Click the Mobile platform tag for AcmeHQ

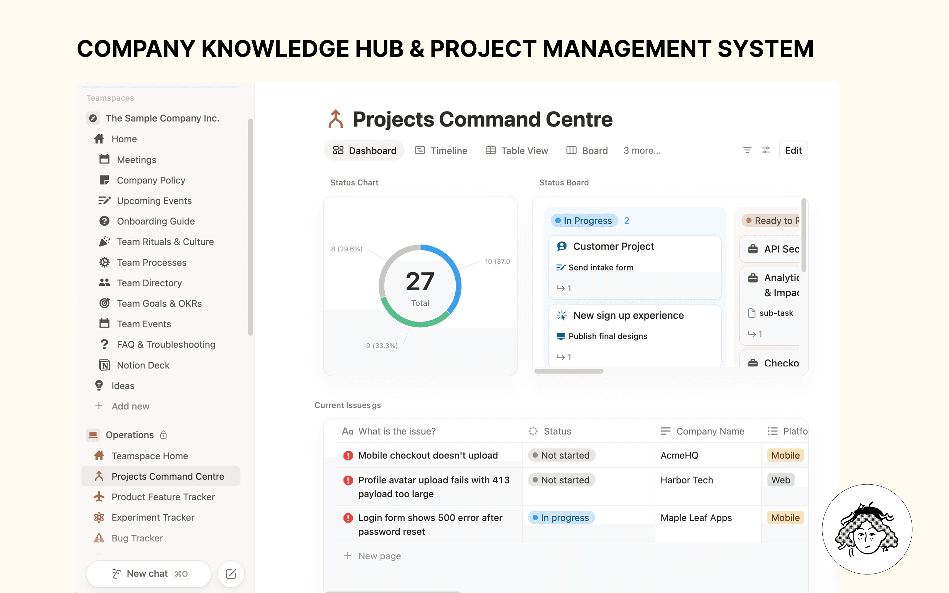pos(785,455)
